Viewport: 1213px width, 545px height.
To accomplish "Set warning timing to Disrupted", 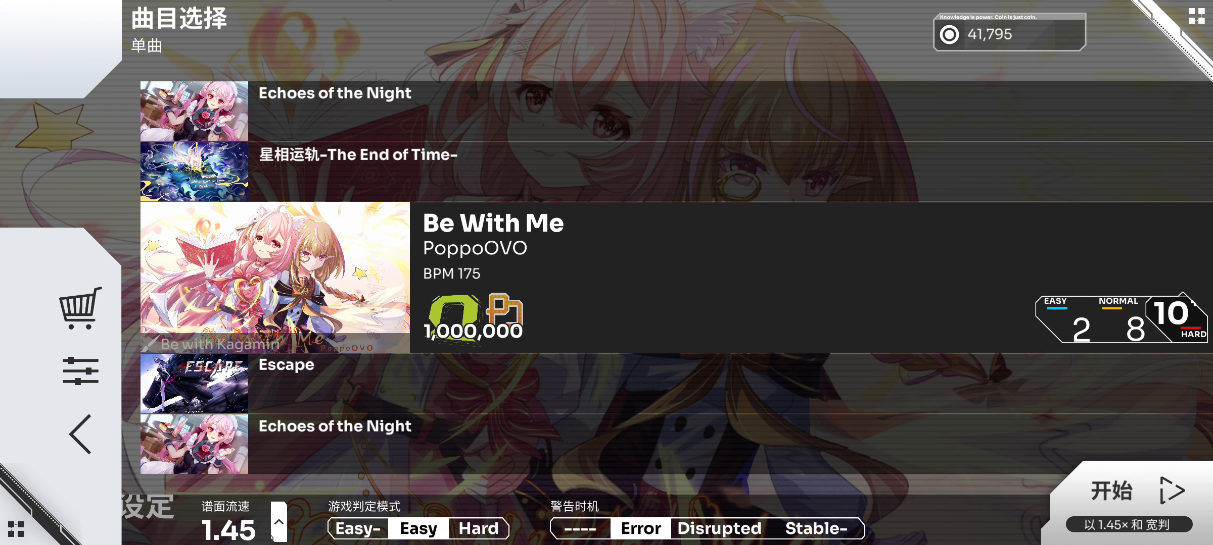I will [x=719, y=528].
